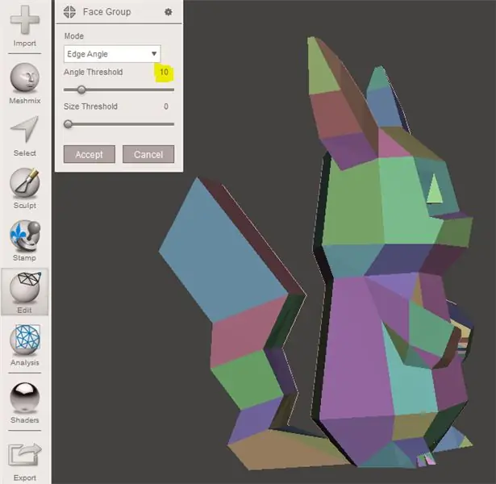The image size is (496, 484).
Task: Click the Size Threshold value 0
Action: (166, 106)
